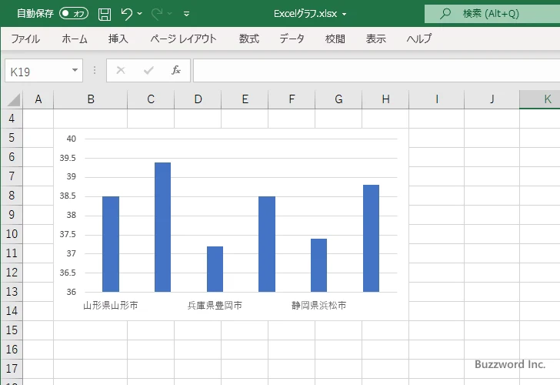Click the rightmost chart bar near 38.8
The image size is (560, 385).
(x=371, y=239)
